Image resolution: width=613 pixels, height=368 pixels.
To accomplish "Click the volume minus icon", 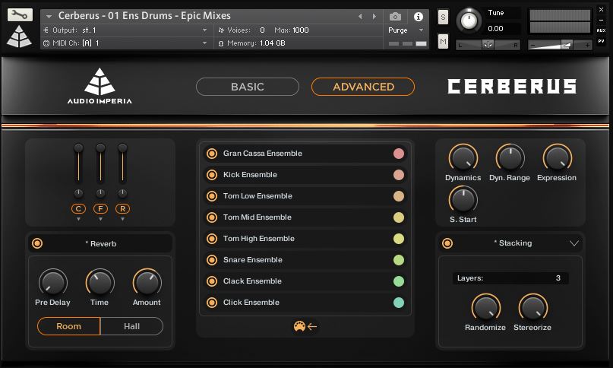I will point(532,46).
